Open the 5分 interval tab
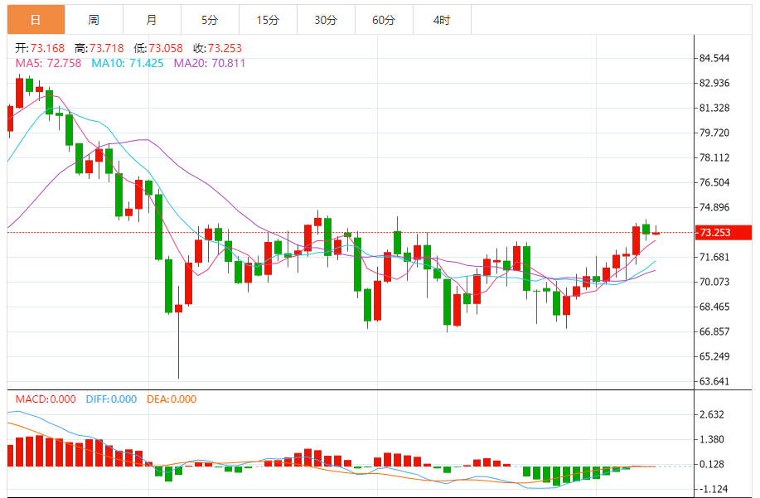The image size is (760, 498). (210, 20)
